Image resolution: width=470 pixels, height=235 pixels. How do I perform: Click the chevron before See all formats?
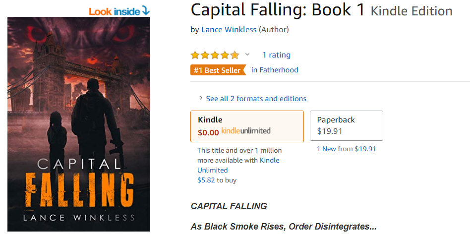tap(201, 98)
